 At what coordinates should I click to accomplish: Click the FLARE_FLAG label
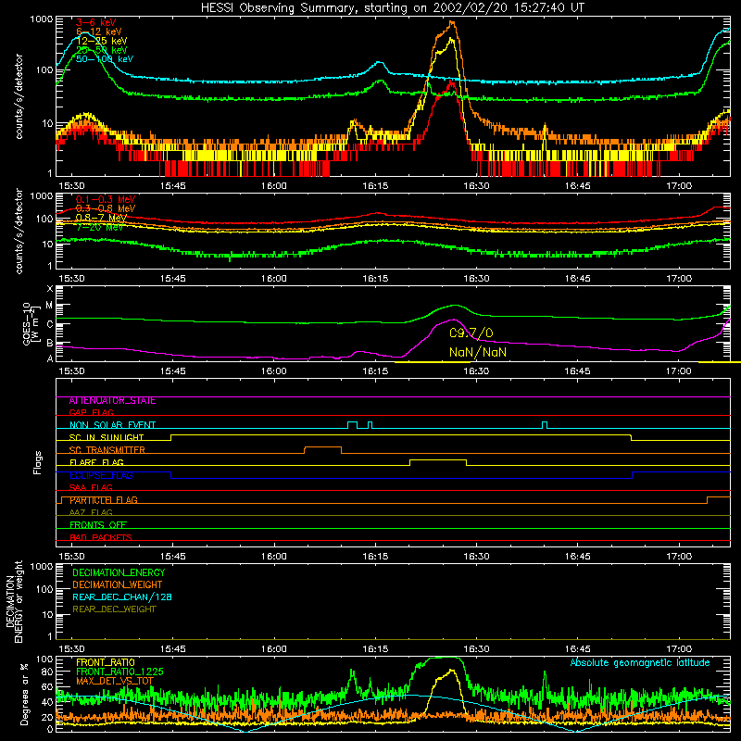[96, 462]
